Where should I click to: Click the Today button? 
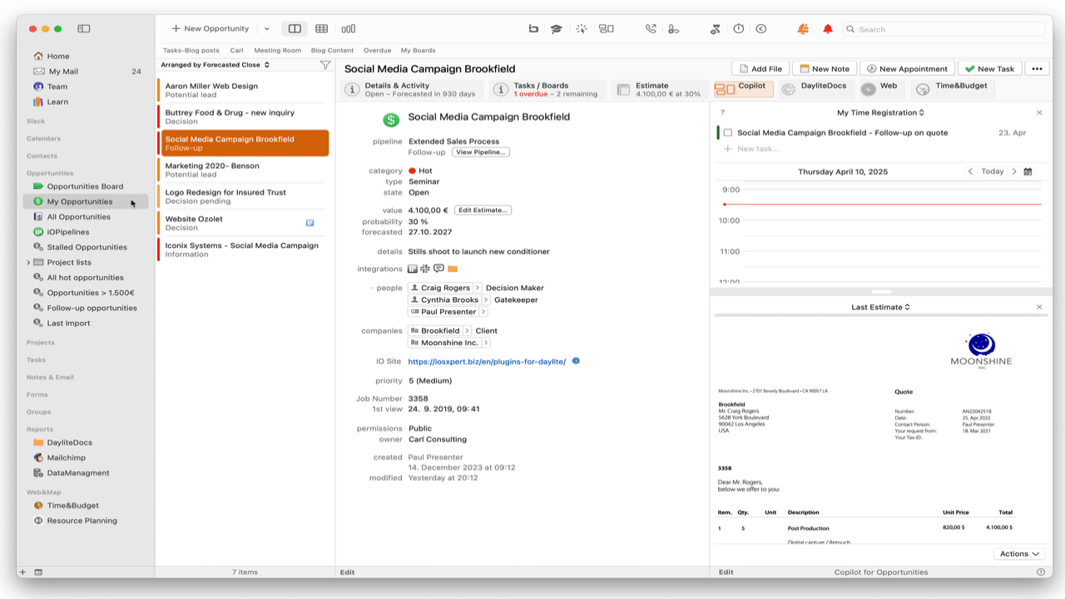coord(992,171)
